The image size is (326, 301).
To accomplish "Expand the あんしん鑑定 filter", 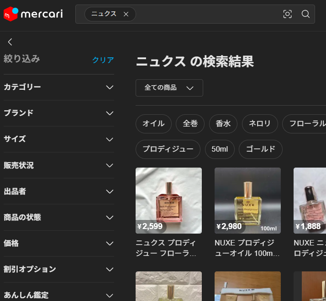I will pyautogui.click(x=59, y=295).
